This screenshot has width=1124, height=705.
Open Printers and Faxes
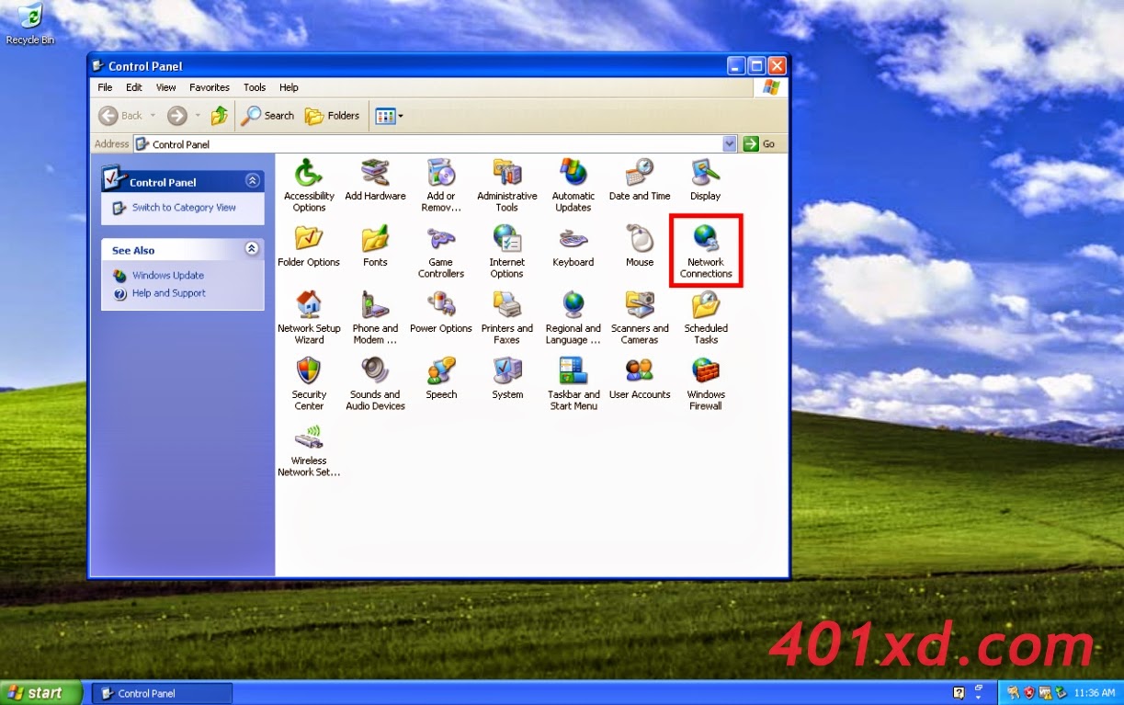[x=507, y=316]
